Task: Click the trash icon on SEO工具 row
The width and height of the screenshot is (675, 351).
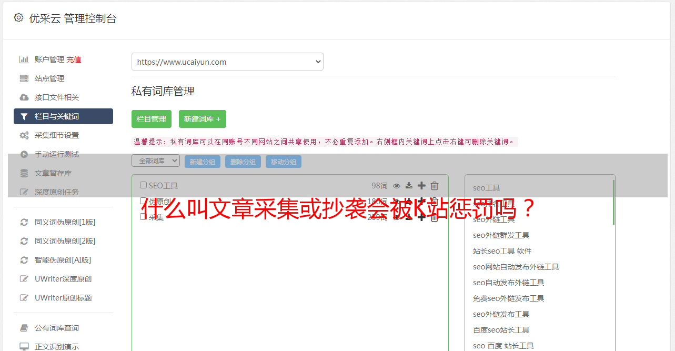Action: pos(435,186)
